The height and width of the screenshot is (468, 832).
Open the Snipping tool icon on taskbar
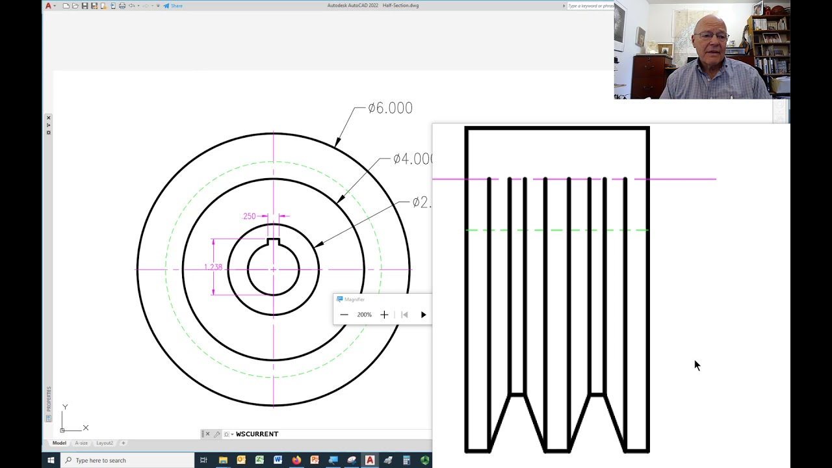pyautogui.click(x=352, y=460)
